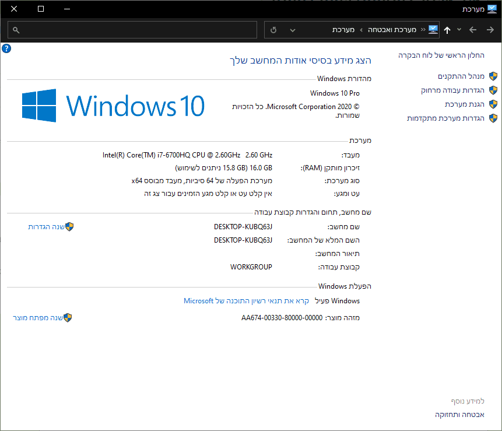Open הגדרות עבודה מרחוק link

pos(452,90)
